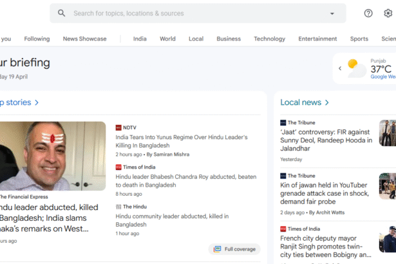Click the search magnifier icon
Image resolution: width=396 pixels, height=264 pixels.
[62, 13]
